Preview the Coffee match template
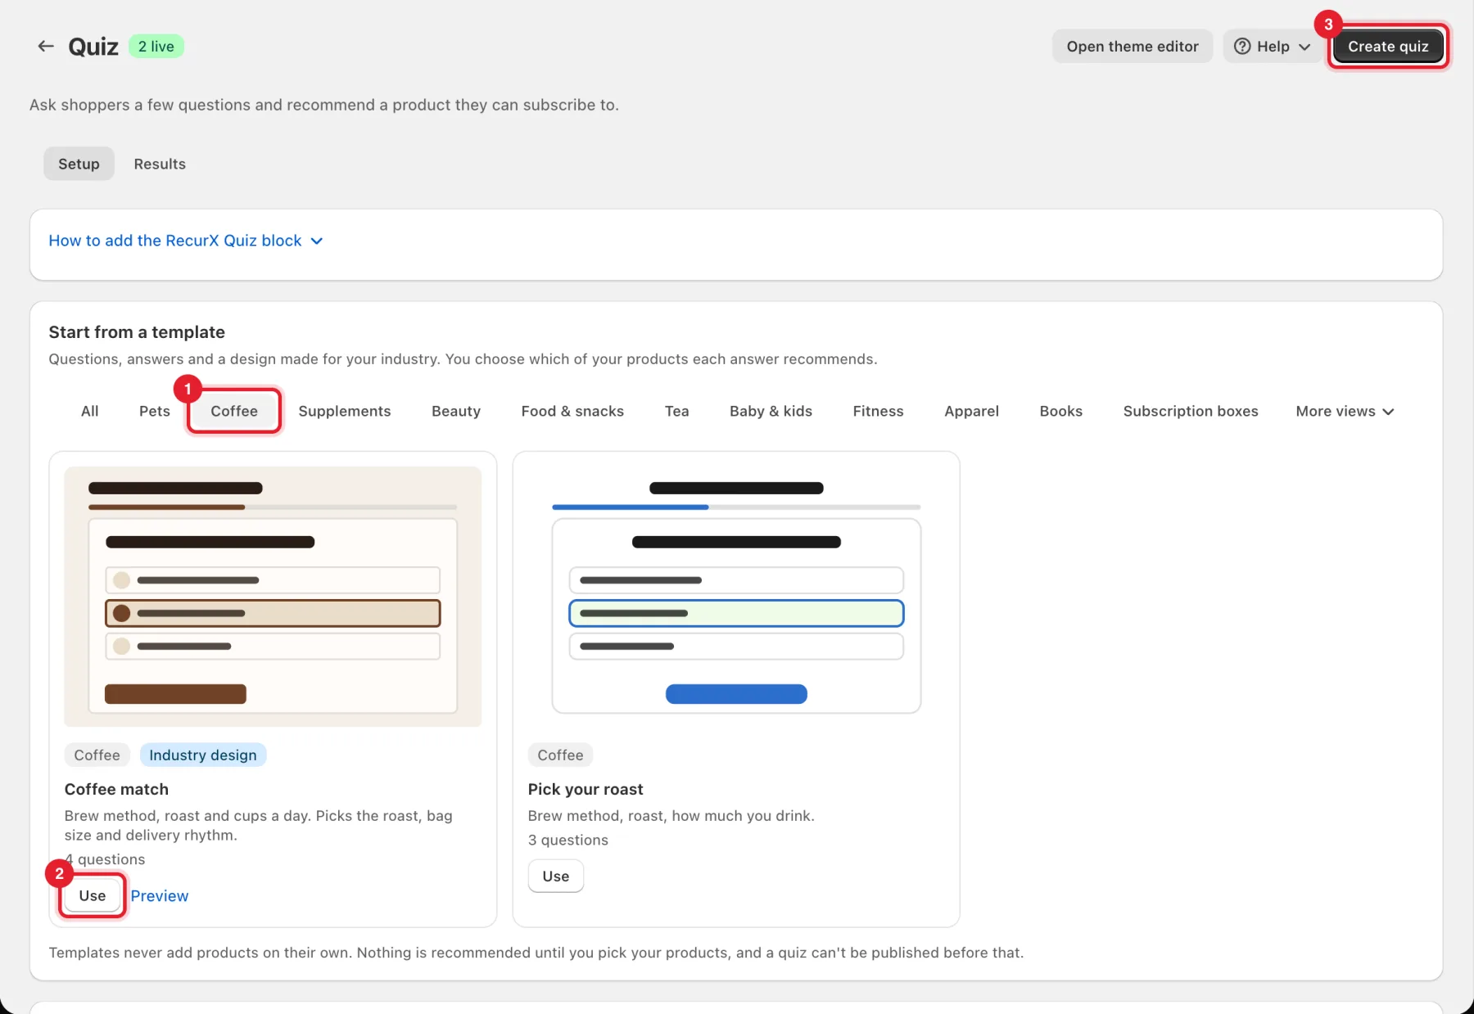Image resolution: width=1474 pixels, height=1014 pixels. click(160, 895)
